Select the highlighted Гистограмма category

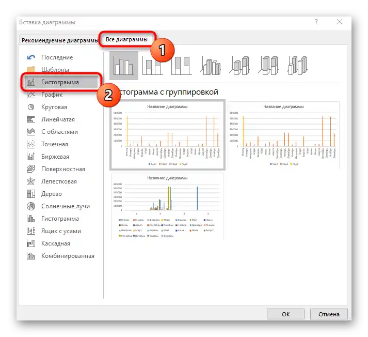(60, 82)
